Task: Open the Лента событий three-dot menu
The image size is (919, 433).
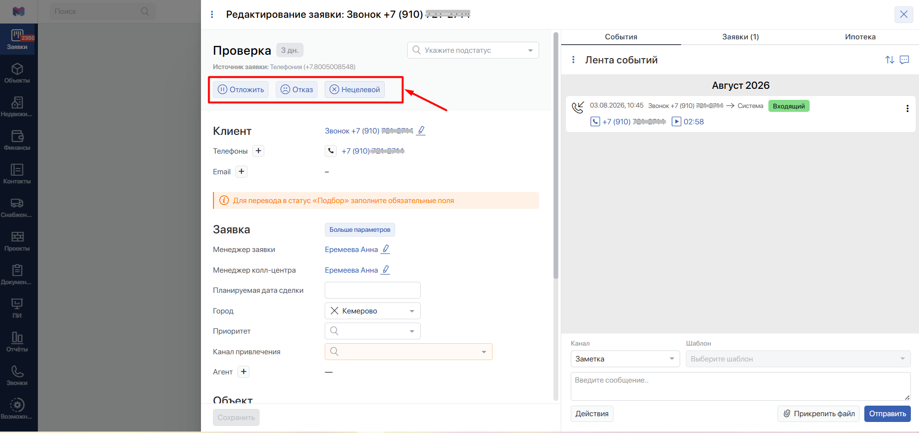Action: 573,60
